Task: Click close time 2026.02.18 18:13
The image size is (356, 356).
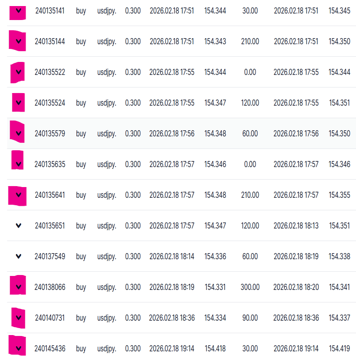Action: point(296,226)
